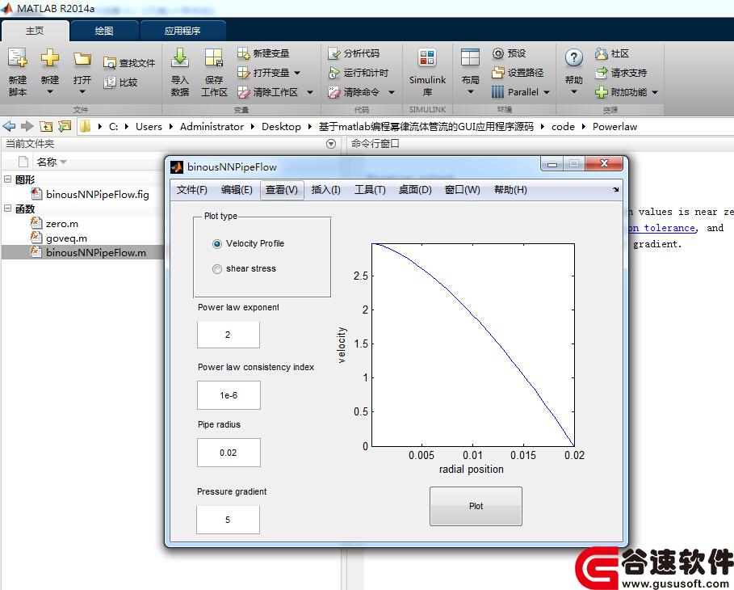The height and width of the screenshot is (590, 734).
Task: Click Request Support (请求支持) icon
Action: point(602,73)
